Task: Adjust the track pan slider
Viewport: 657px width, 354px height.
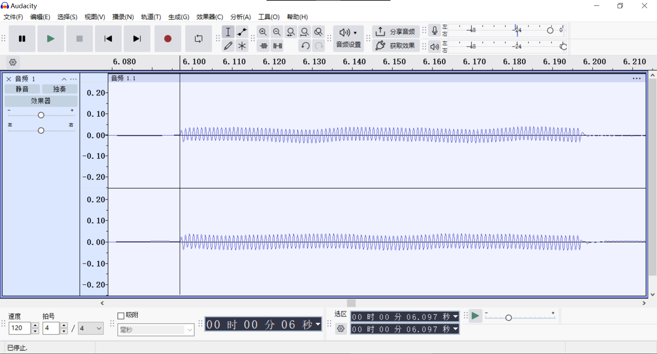Action: tap(41, 130)
